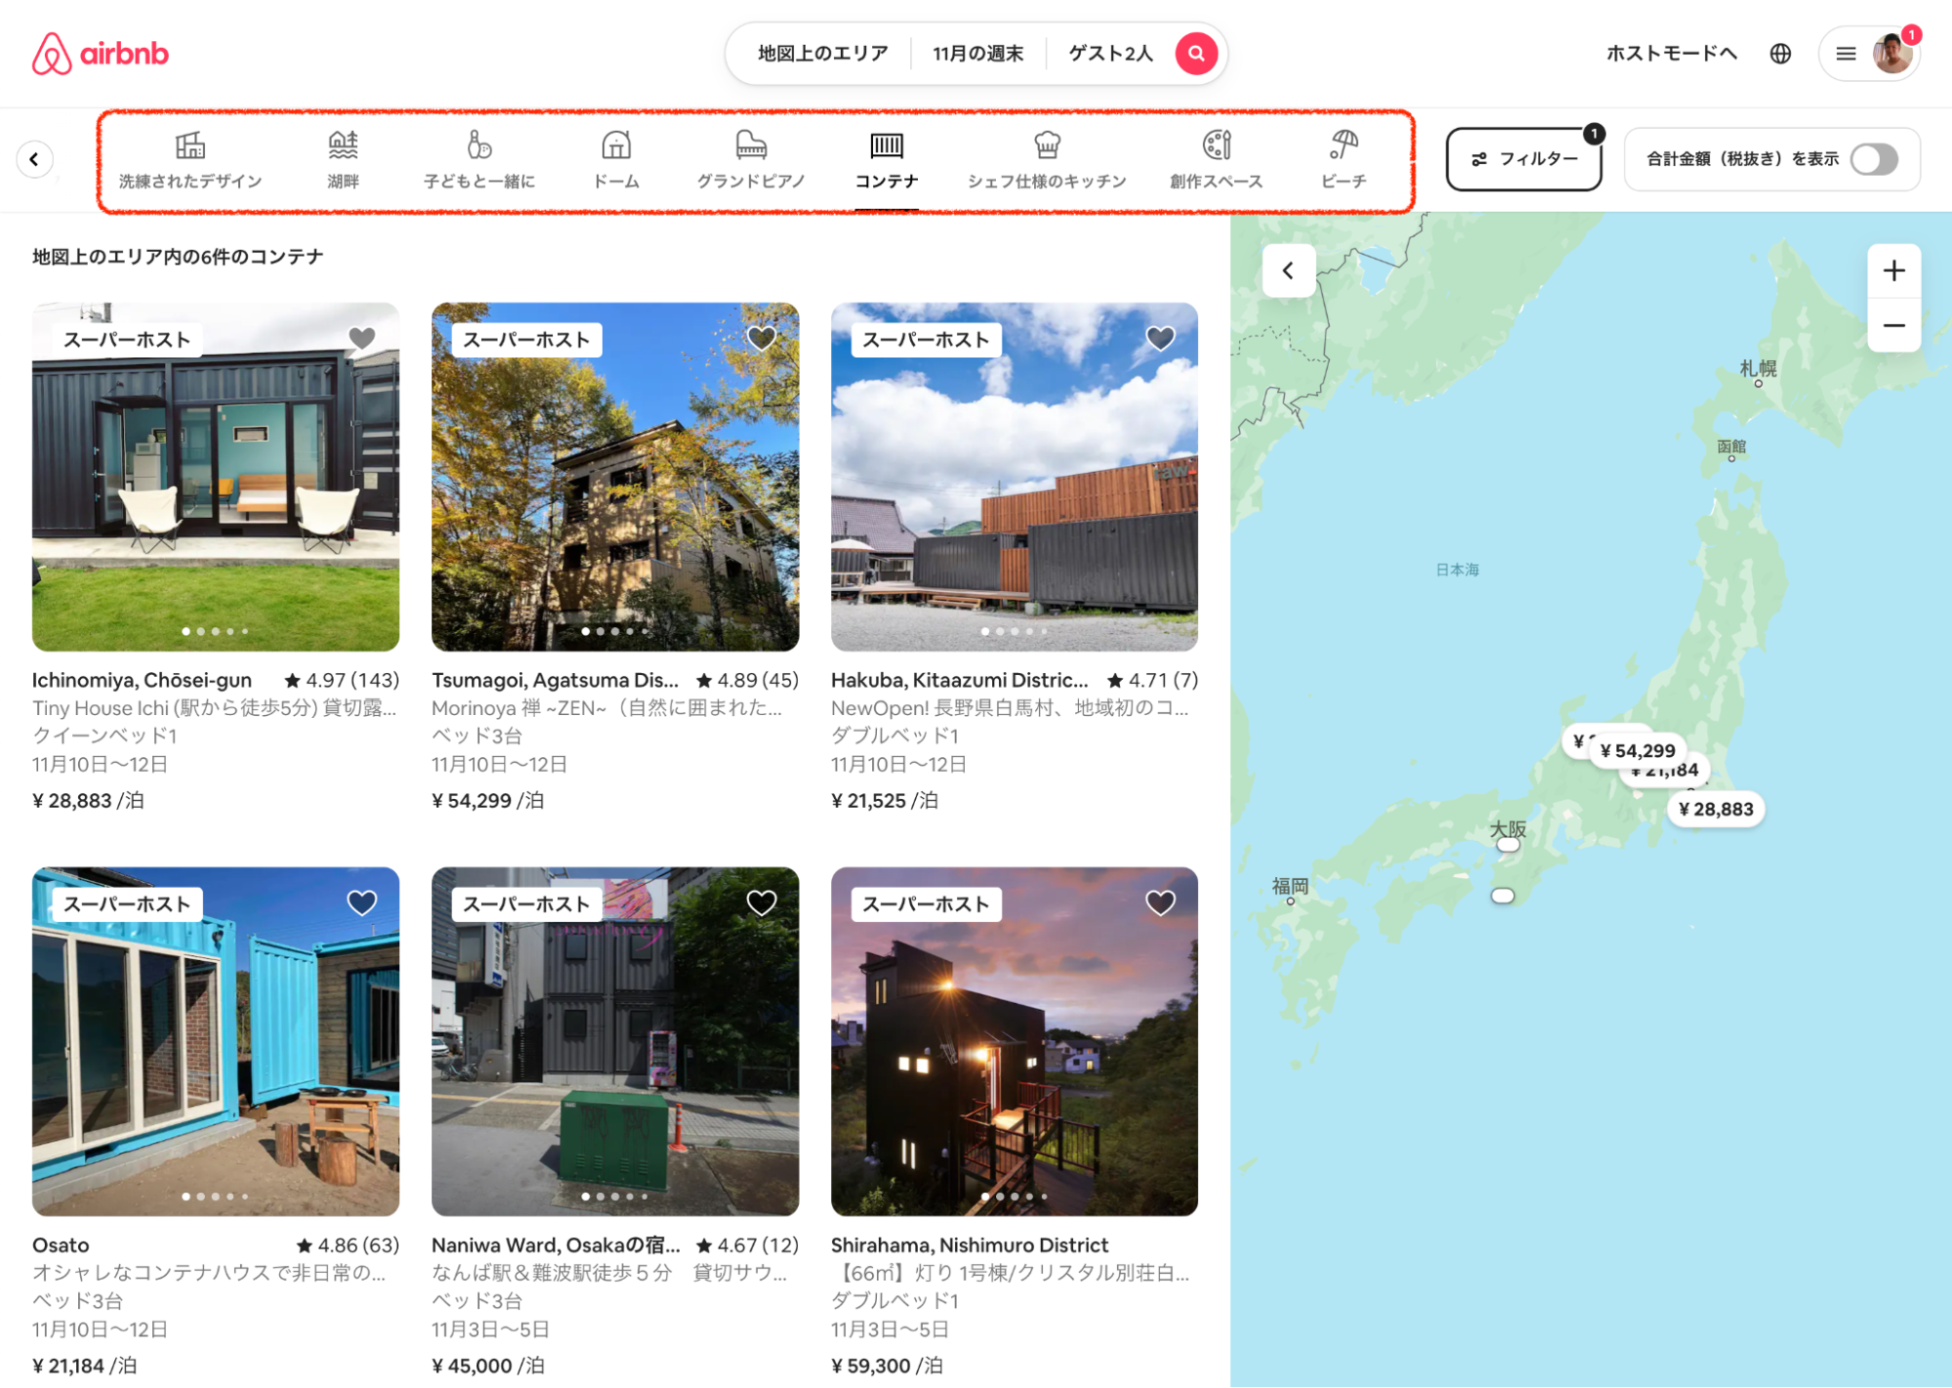Viewport: 1952px width, 1388px height.
Task: Switch to host mode (ホストモードへ)
Action: pos(1671,54)
